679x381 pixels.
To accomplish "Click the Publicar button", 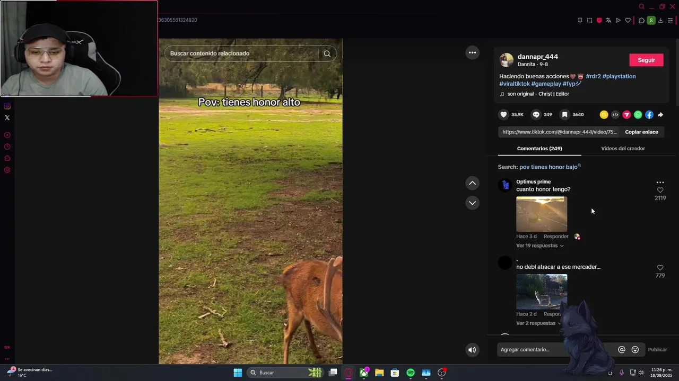I will [x=657, y=349].
